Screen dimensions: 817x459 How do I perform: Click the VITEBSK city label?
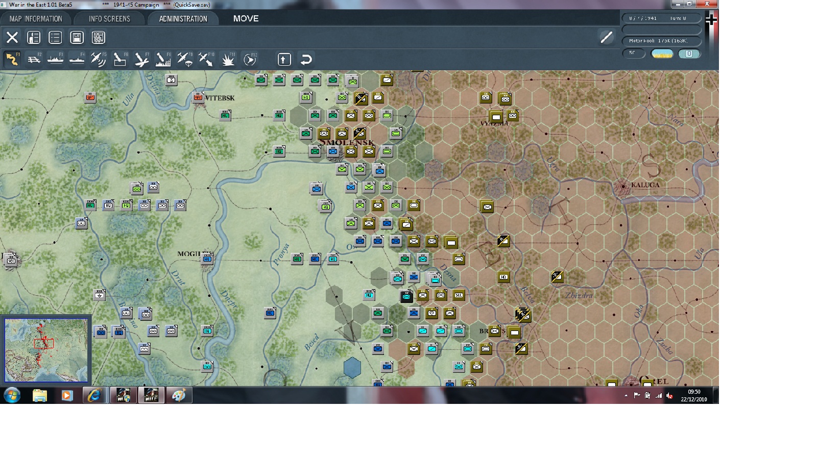coord(220,98)
